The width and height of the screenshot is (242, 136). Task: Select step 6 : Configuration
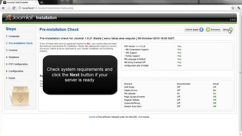pos(14,71)
